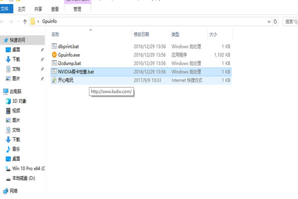
Task: Open the 管理 ribbon tab
Action: click(x=77, y=9)
